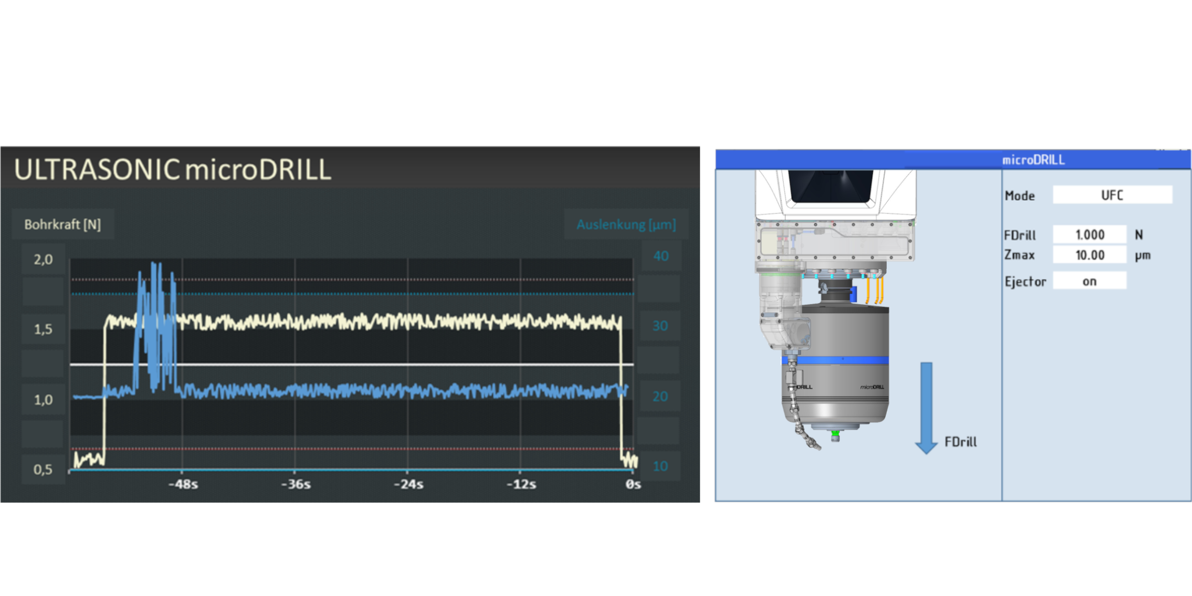Click the -48s time axis label
The image size is (1192, 596).
pyautogui.click(x=183, y=484)
